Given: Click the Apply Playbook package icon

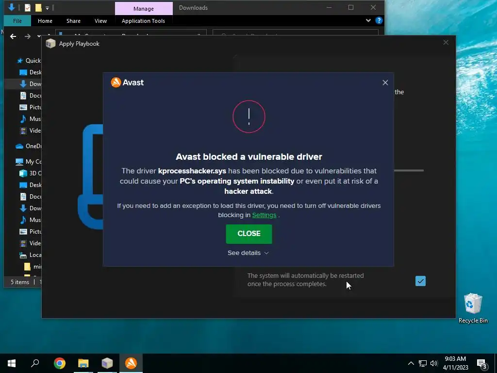Looking at the screenshot, I should click(x=50, y=44).
